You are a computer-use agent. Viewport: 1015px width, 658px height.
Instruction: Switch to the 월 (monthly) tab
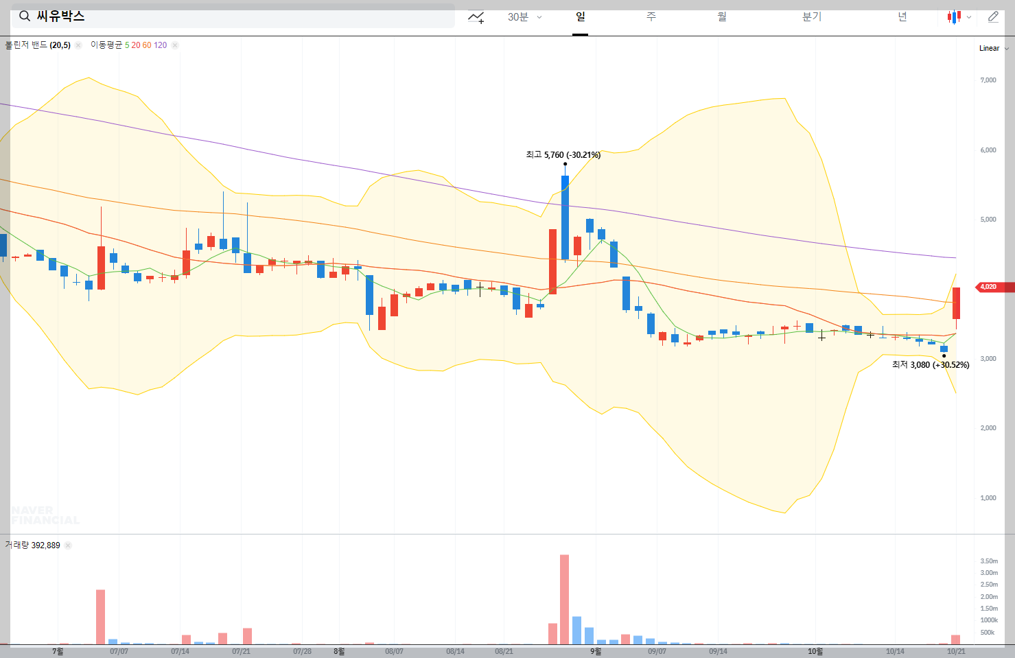tap(722, 16)
